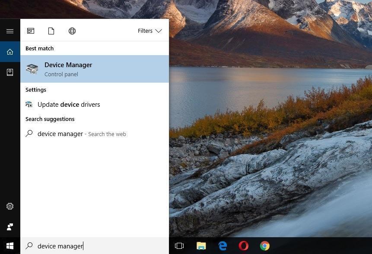Click the Best match heading
The height and width of the screenshot is (254, 372).
tap(40, 49)
